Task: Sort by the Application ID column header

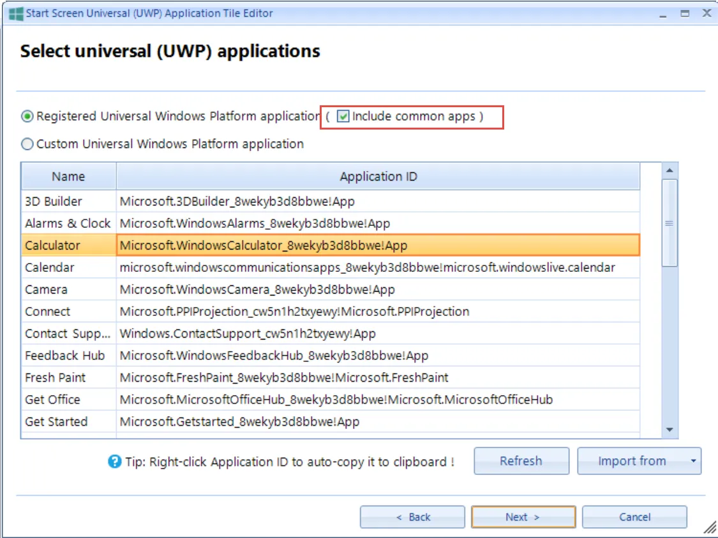Action: pos(378,176)
